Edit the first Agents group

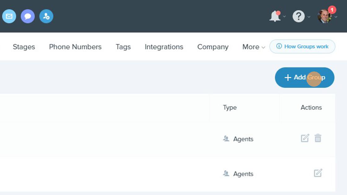pyautogui.click(x=305, y=138)
